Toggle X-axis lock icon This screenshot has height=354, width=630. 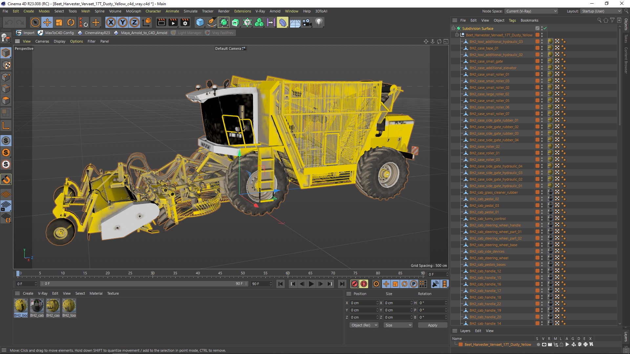pyautogui.click(x=111, y=22)
